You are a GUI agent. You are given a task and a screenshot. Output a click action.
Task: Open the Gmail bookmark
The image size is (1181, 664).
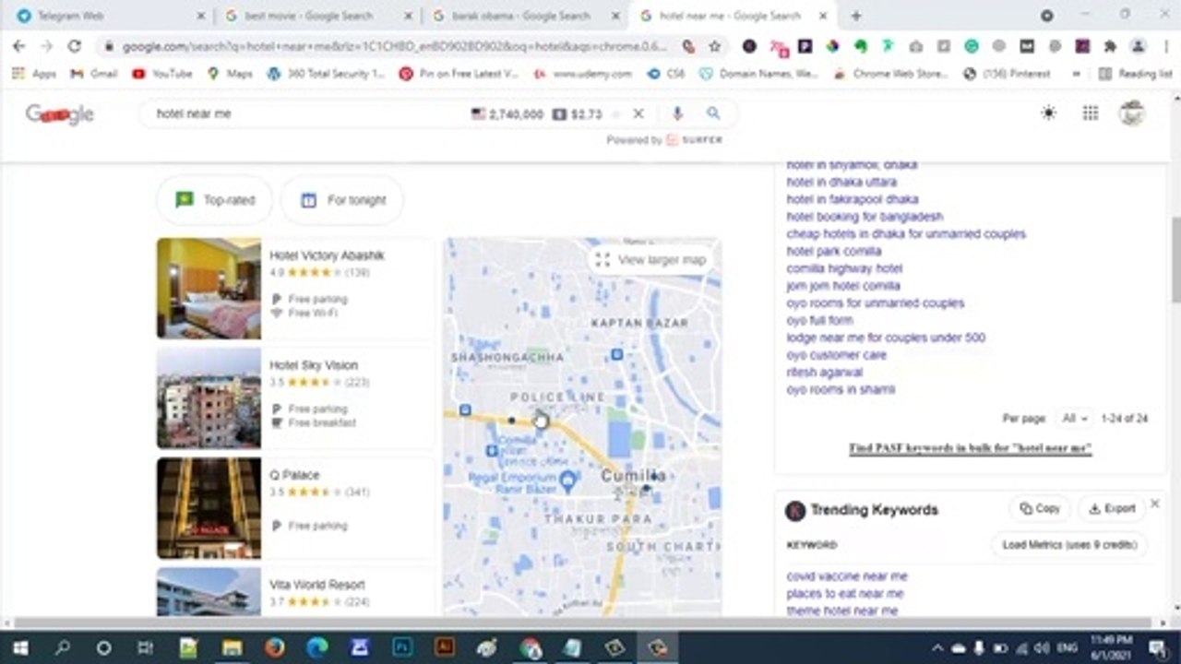coord(93,74)
